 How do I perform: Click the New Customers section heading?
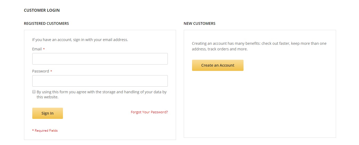click(200, 23)
